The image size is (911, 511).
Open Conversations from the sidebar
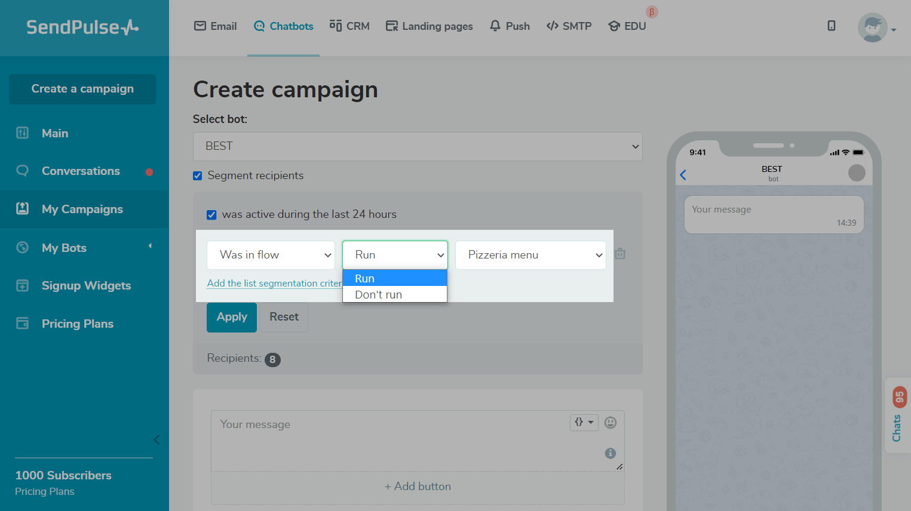click(81, 171)
